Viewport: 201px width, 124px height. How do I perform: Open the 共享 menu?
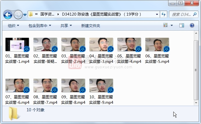66,26
